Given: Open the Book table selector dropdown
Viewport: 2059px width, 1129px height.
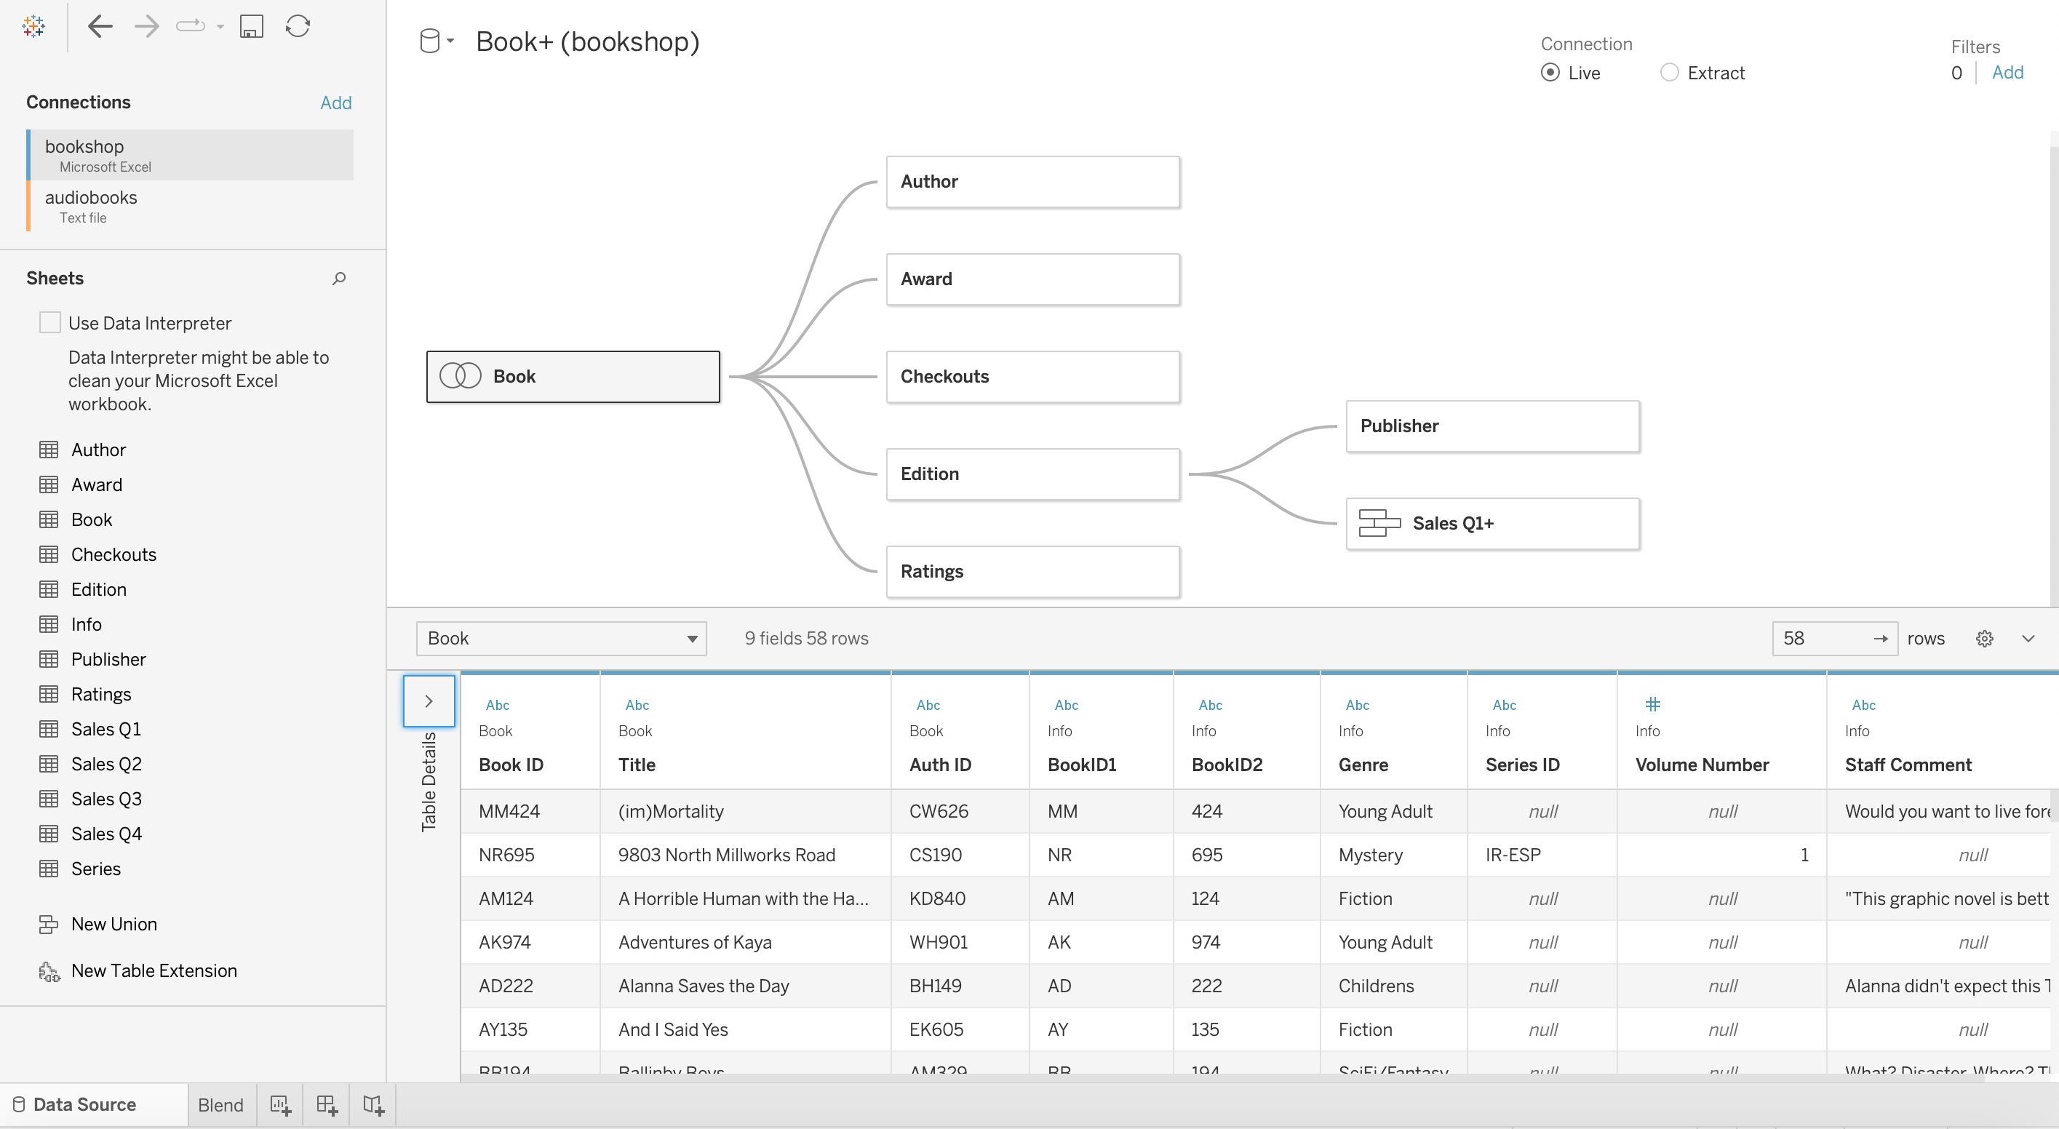Looking at the screenshot, I should (x=561, y=639).
